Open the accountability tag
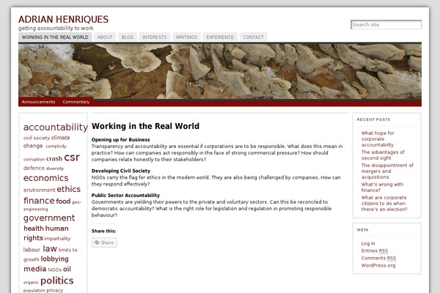440x293 pixels. (x=56, y=127)
